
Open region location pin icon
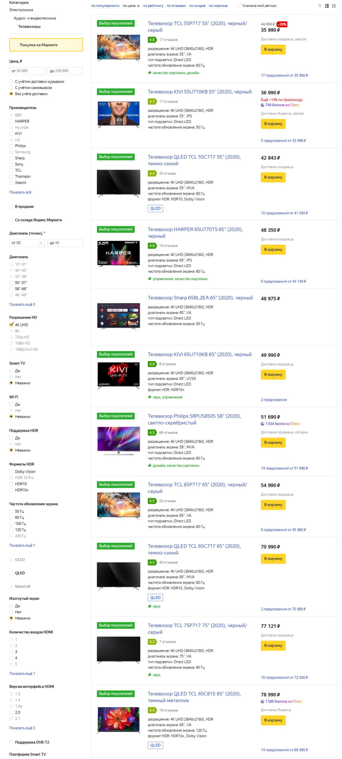[x=320, y=6]
